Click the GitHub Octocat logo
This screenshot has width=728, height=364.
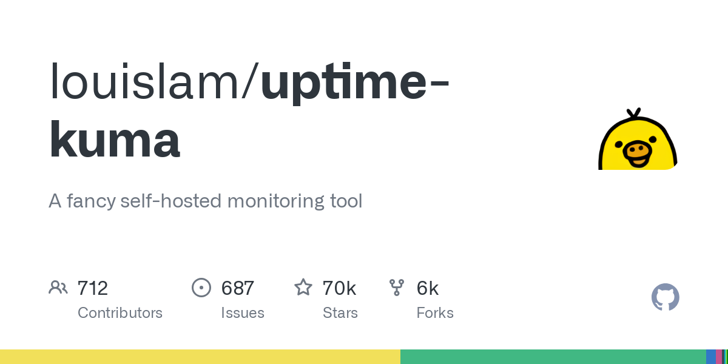pyautogui.click(x=666, y=297)
